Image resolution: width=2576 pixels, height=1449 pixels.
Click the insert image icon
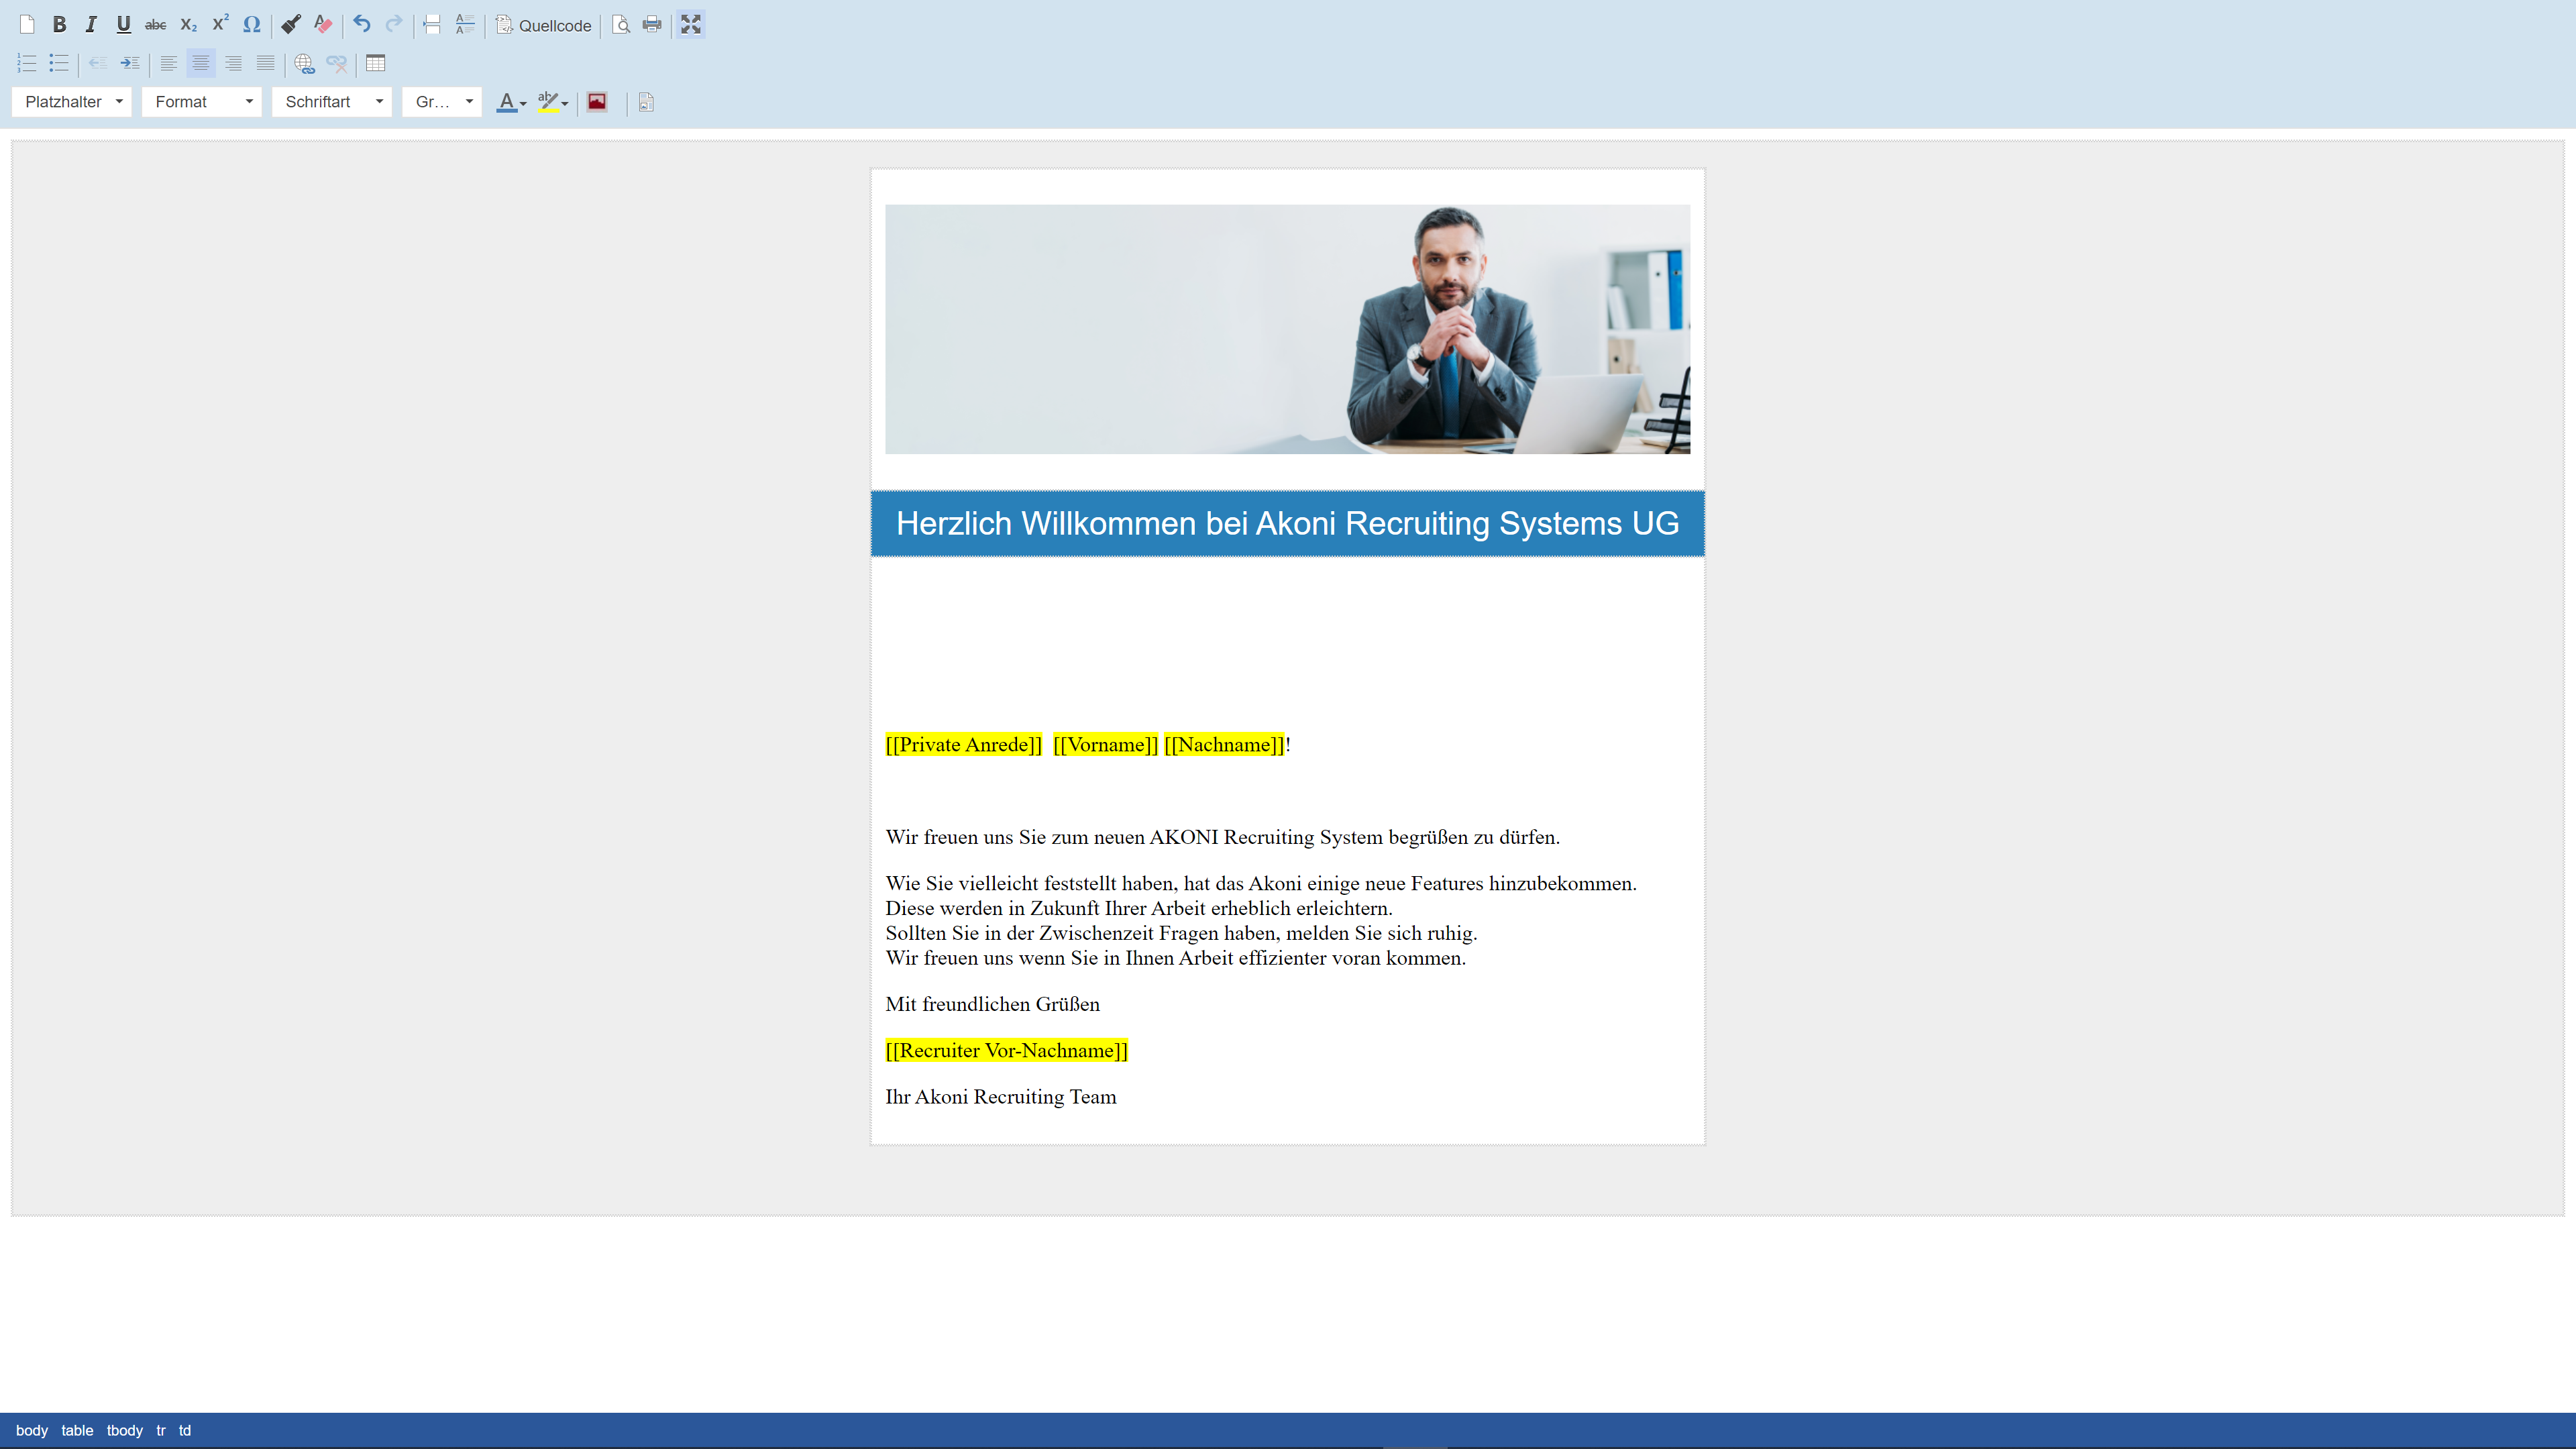597,102
